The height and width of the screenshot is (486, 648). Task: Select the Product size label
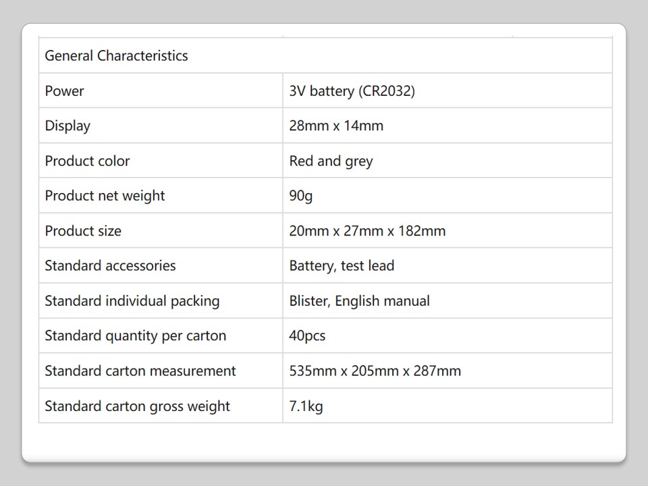[x=83, y=231]
